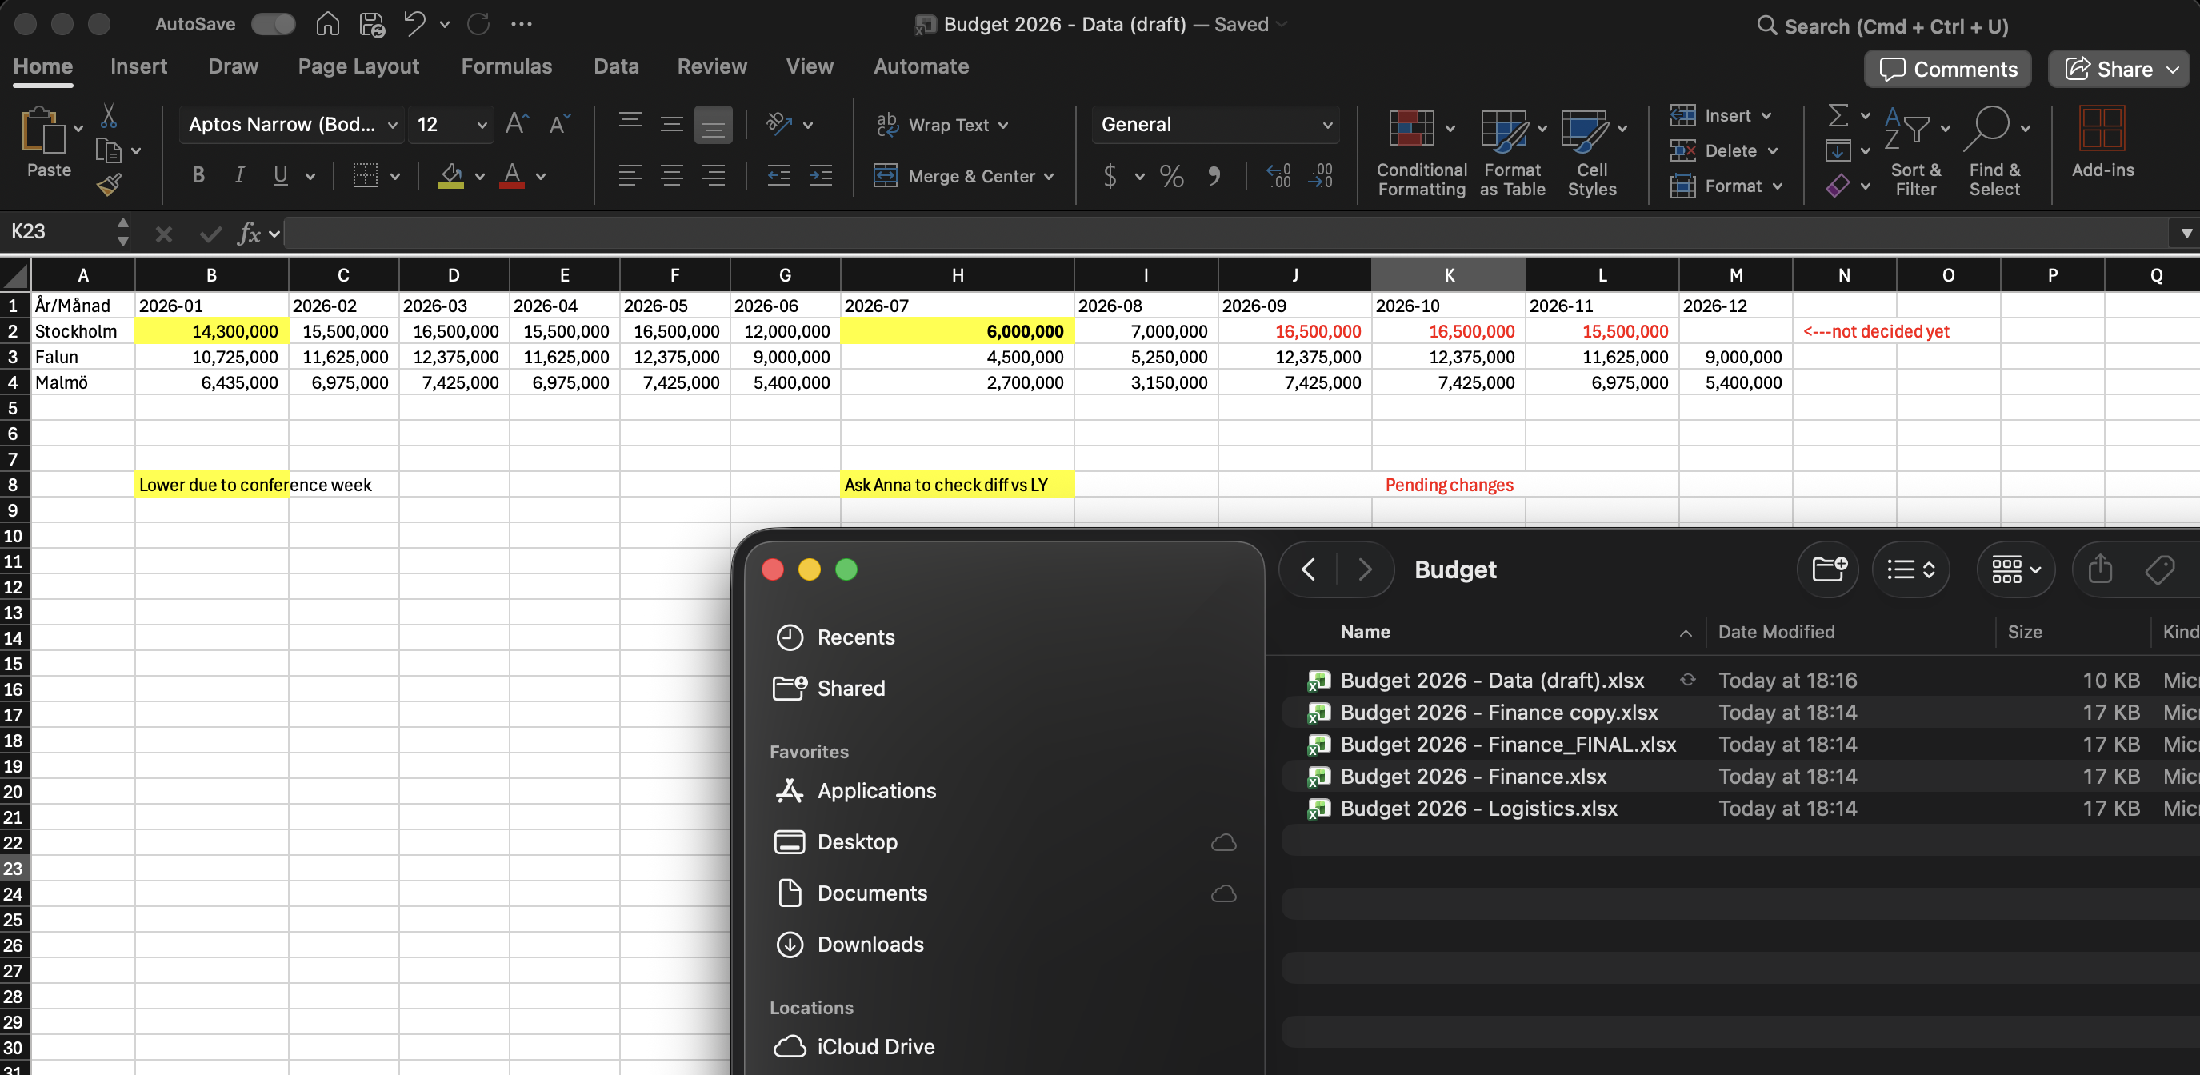Viewport: 2200px width, 1075px height.
Task: Apply yellow fill color bucket
Action: [x=451, y=175]
